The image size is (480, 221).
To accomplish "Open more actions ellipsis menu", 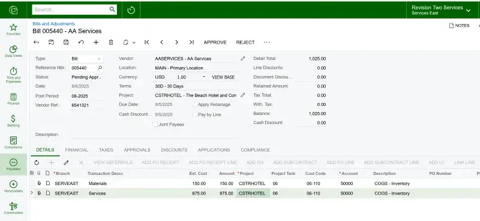I will coord(266,42).
